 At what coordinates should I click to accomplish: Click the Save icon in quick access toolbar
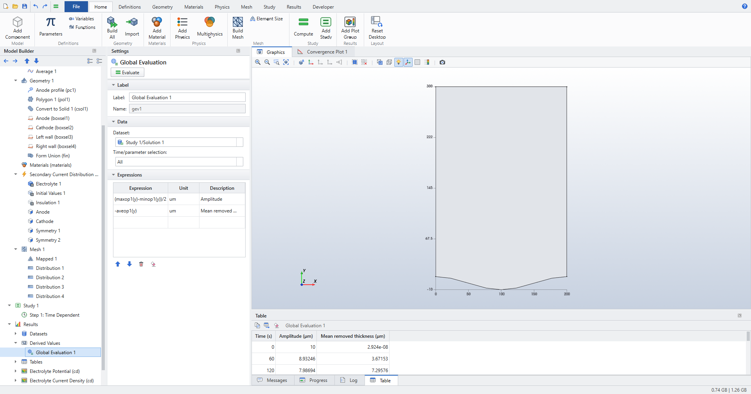click(25, 6)
